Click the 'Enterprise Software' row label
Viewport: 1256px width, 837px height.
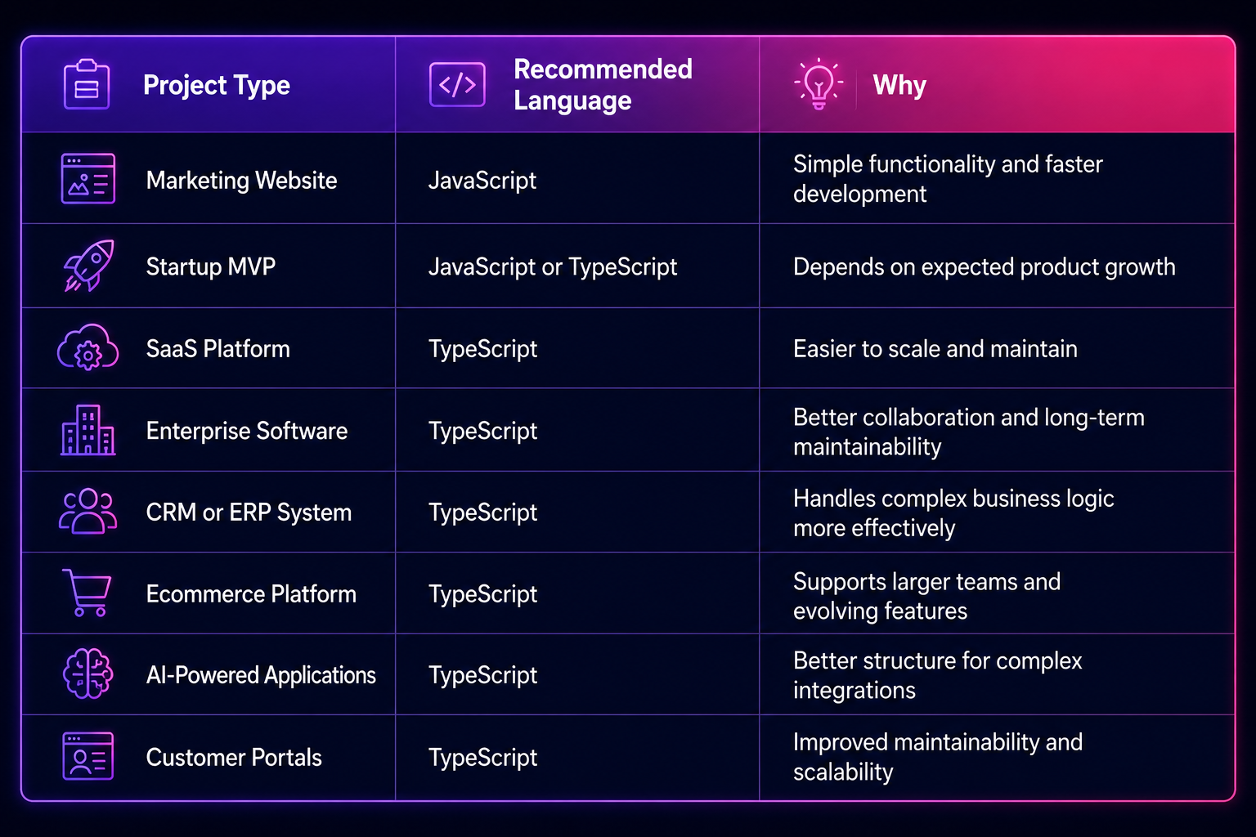(247, 431)
